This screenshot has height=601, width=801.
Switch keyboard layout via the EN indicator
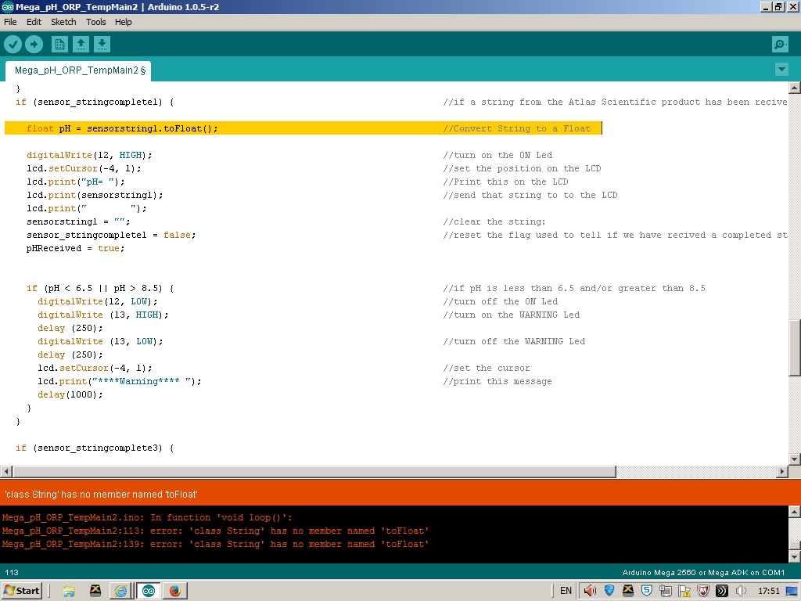(x=565, y=590)
